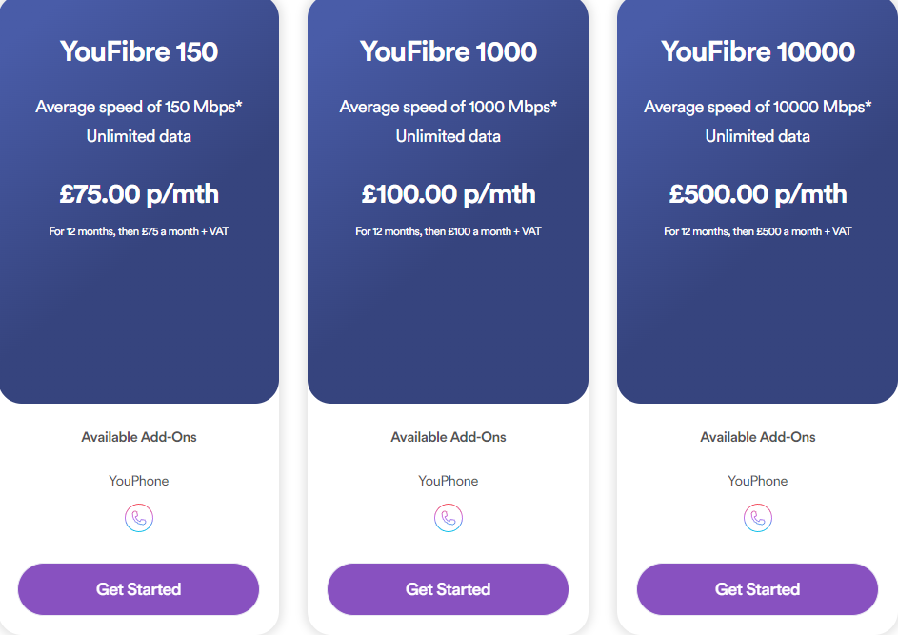
Task: Click the YouPhone label under YouFibre 10000
Action: coord(758,481)
